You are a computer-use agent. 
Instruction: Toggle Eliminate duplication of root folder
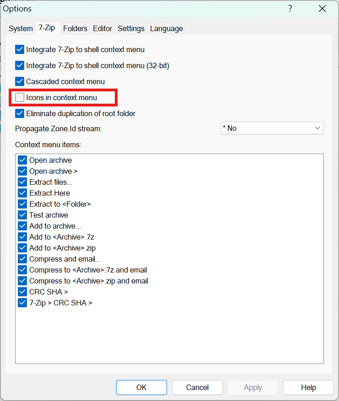click(x=20, y=113)
